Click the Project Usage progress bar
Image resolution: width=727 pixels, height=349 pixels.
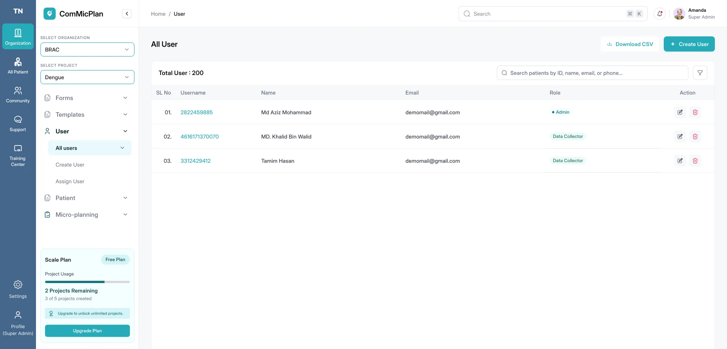click(87, 282)
